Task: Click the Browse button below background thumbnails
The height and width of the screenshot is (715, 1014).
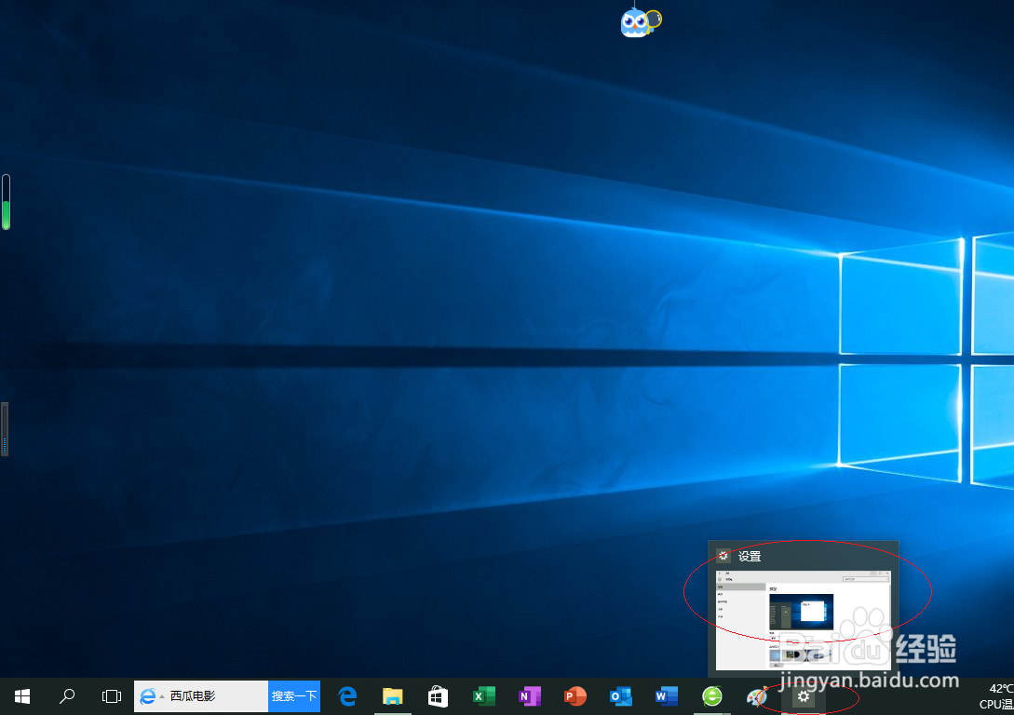Action: pos(777,666)
